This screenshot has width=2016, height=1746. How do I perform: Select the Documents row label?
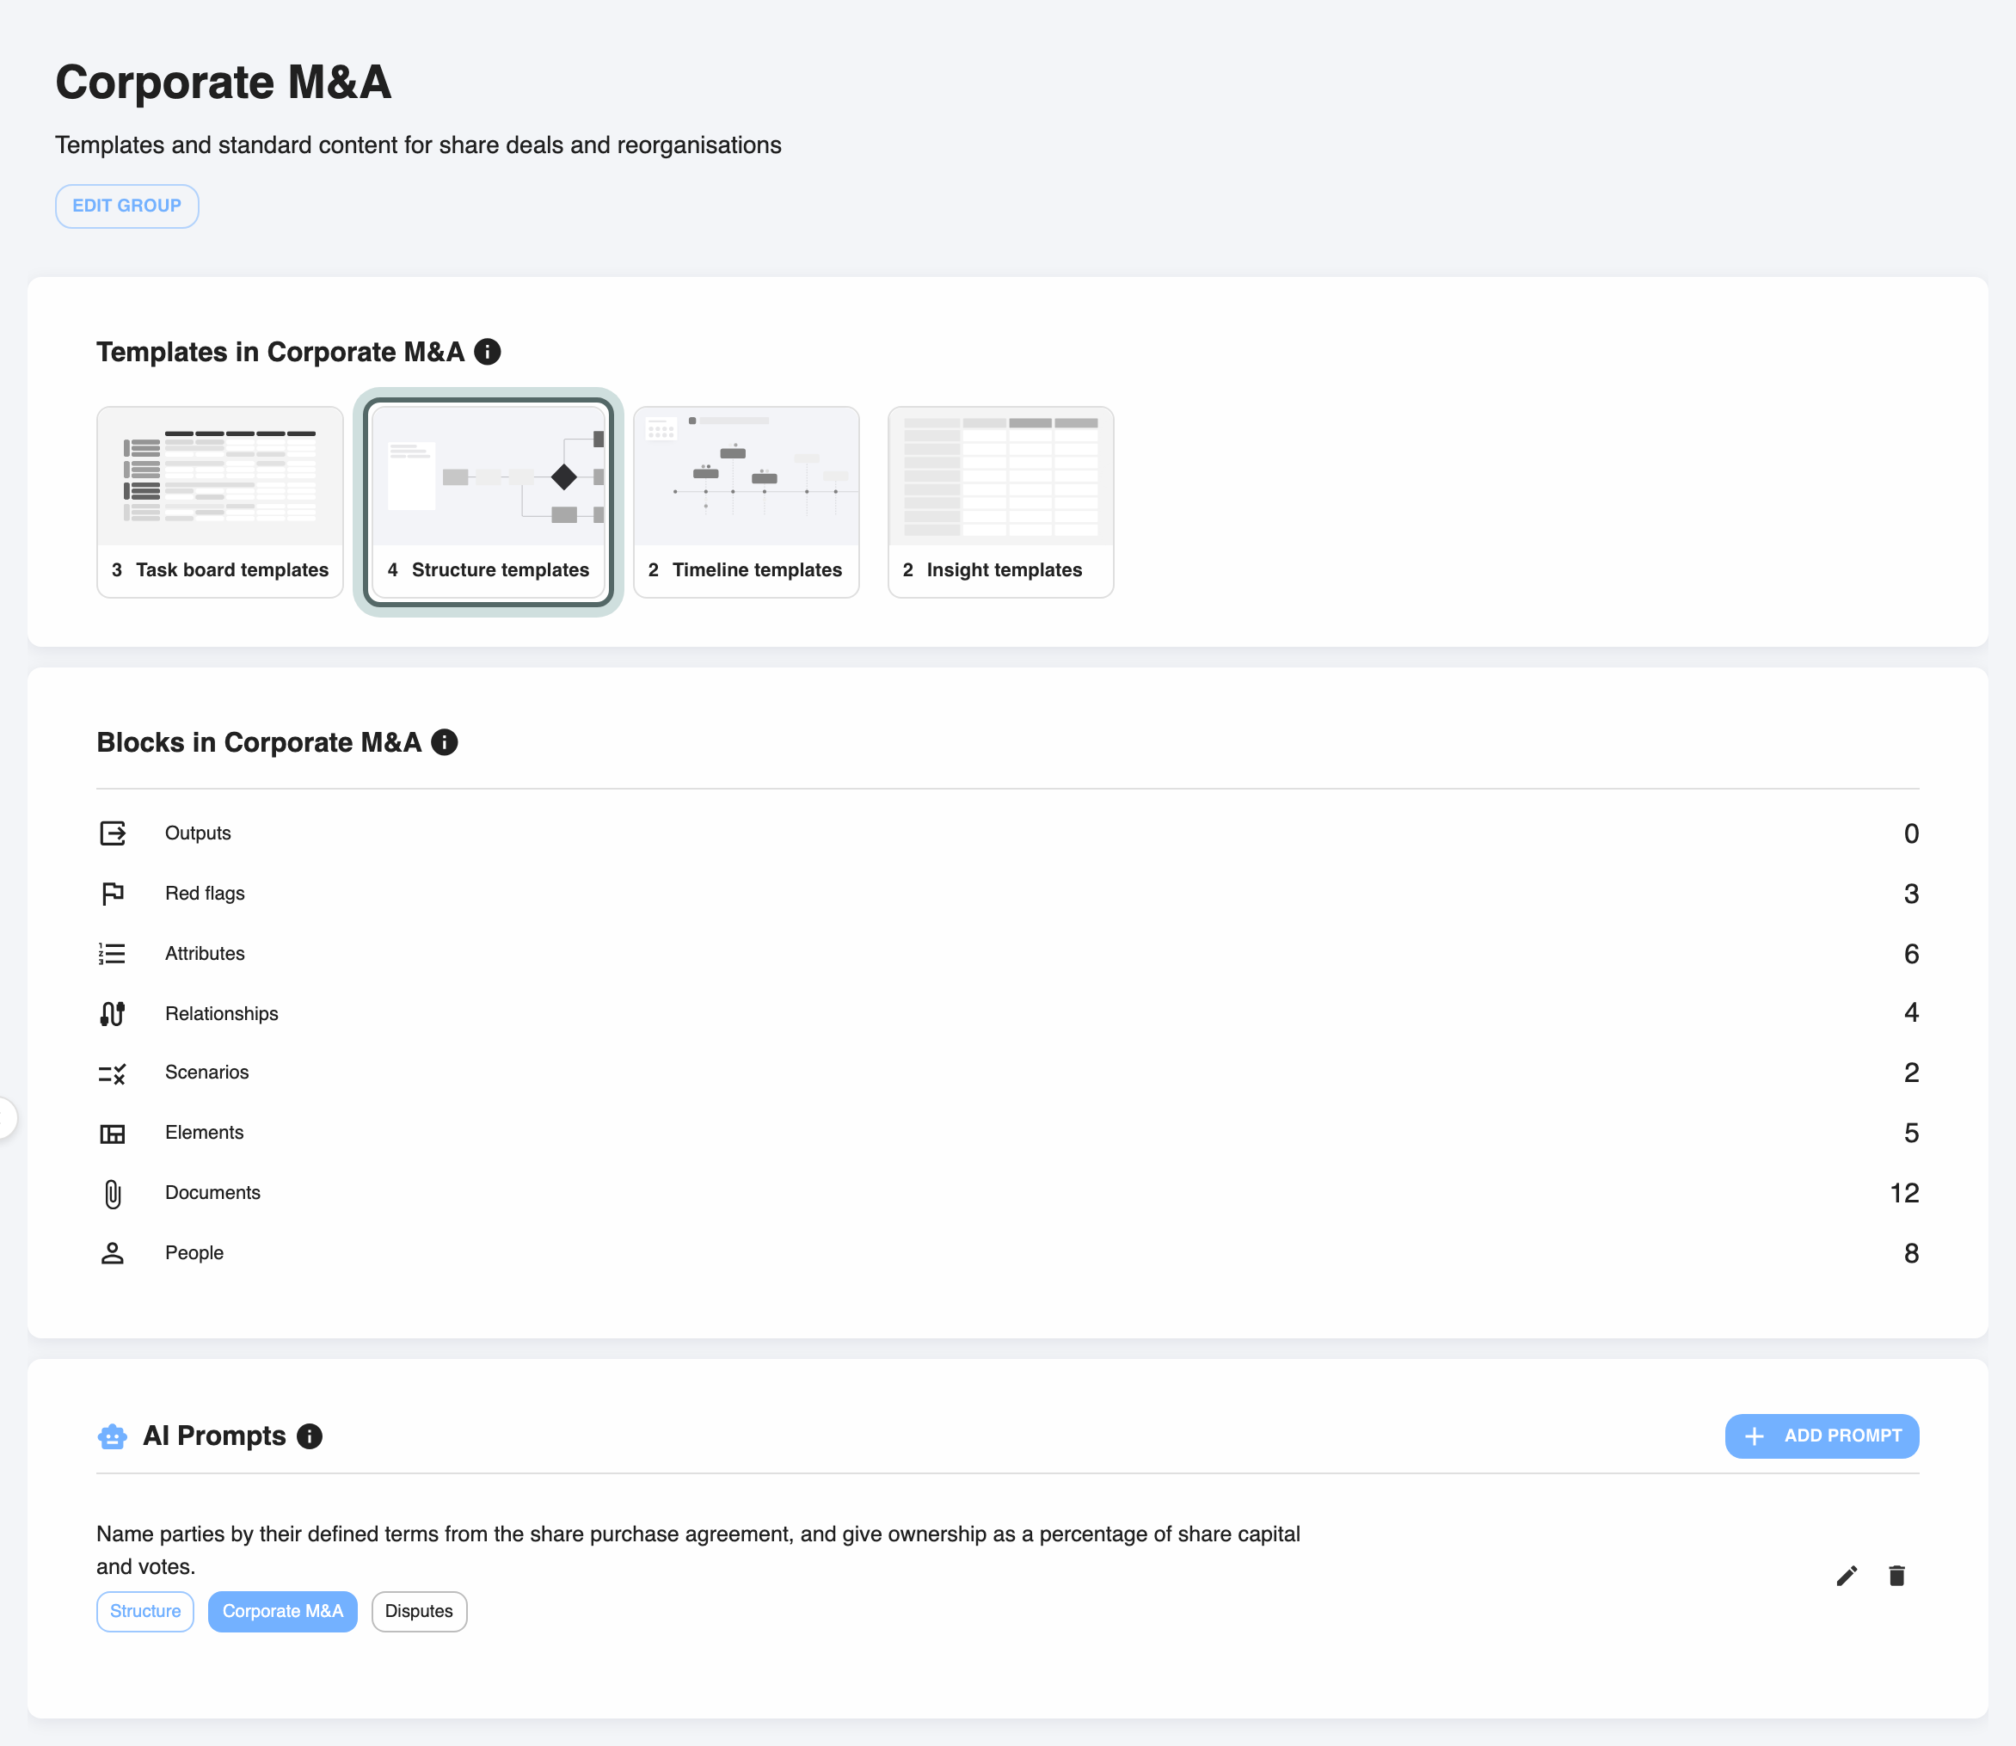point(212,1193)
